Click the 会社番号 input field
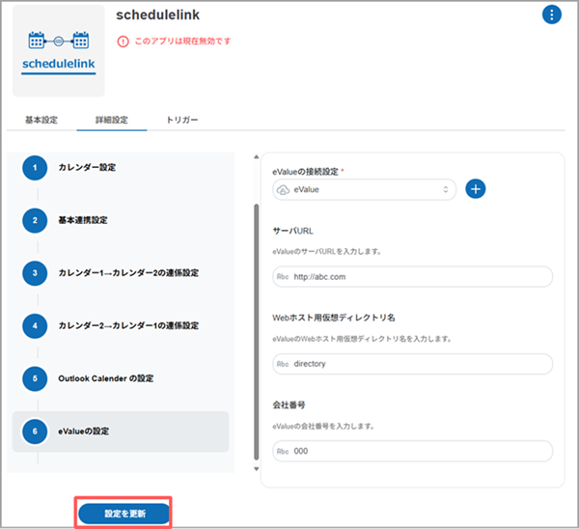This screenshot has height=529, width=579. tap(412, 451)
